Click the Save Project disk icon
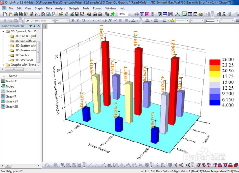Viewport: 239px width, 173px height. click(x=77, y=14)
